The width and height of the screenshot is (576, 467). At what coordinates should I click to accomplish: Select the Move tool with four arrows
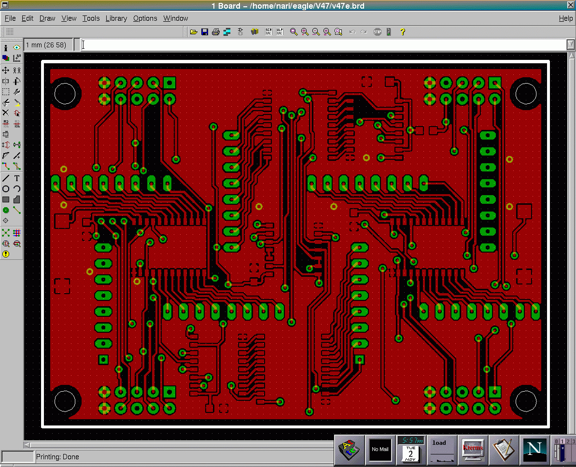(x=6, y=71)
